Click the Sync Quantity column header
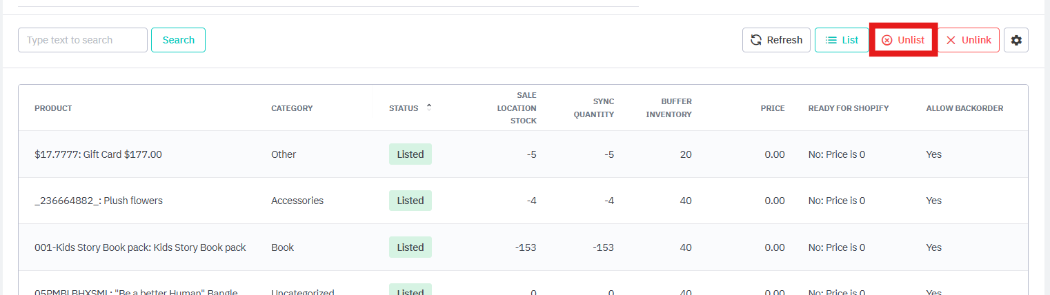 click(x=593, y=108)
